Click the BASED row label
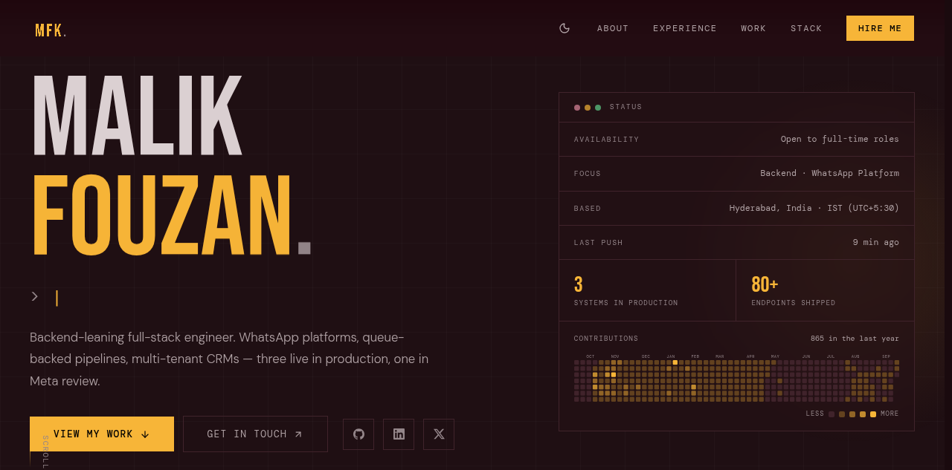952x470 pixels. [x=588, y=209]
